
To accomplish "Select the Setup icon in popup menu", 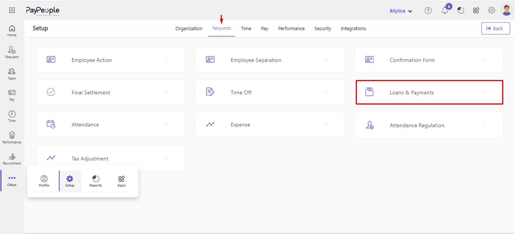I will coord(70,181).
